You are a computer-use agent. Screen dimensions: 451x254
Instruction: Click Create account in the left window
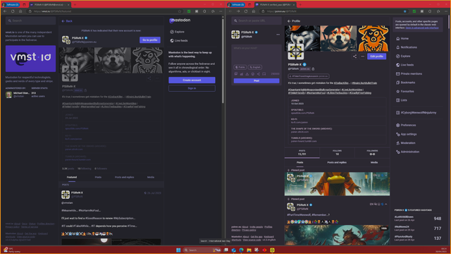(x=192, y=80)
